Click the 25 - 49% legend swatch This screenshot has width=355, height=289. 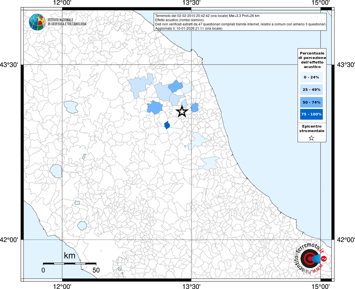[x=311, y=90]
